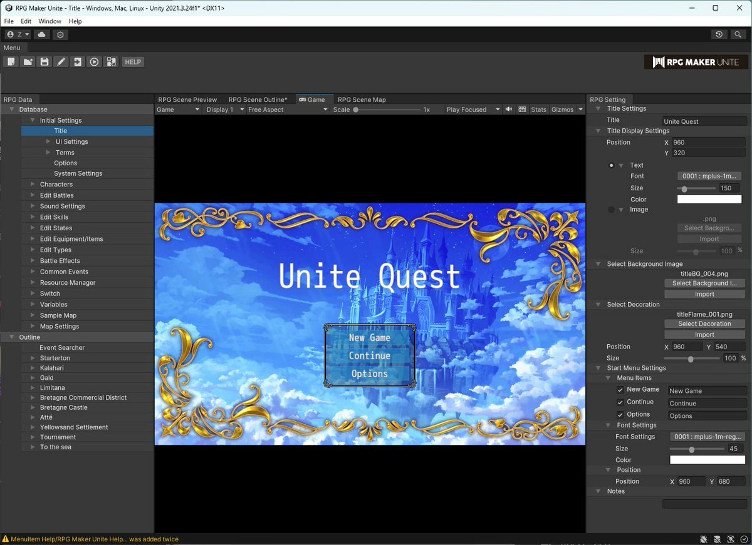752x545 pixels.
Task: Click the title Position X input field
Action: point(708,143)
